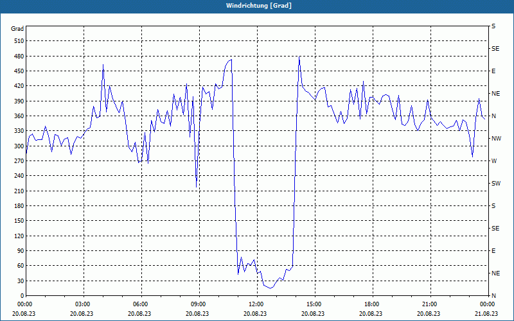
Task: Click the NW compass label
Action: pyautogui.click(x=496, y=139)
